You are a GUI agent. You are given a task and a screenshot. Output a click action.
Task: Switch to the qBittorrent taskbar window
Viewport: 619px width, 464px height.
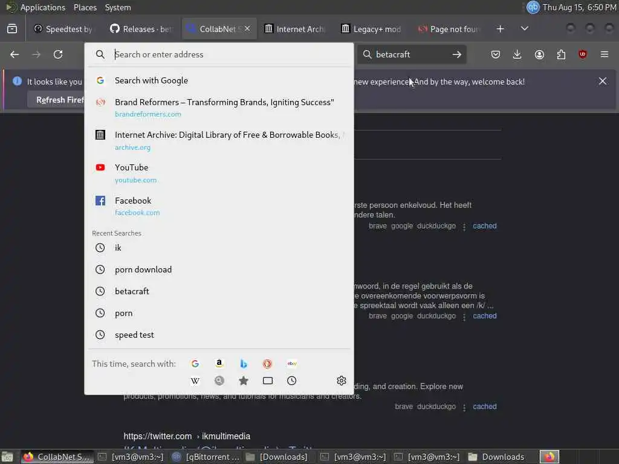click(206, 457)
